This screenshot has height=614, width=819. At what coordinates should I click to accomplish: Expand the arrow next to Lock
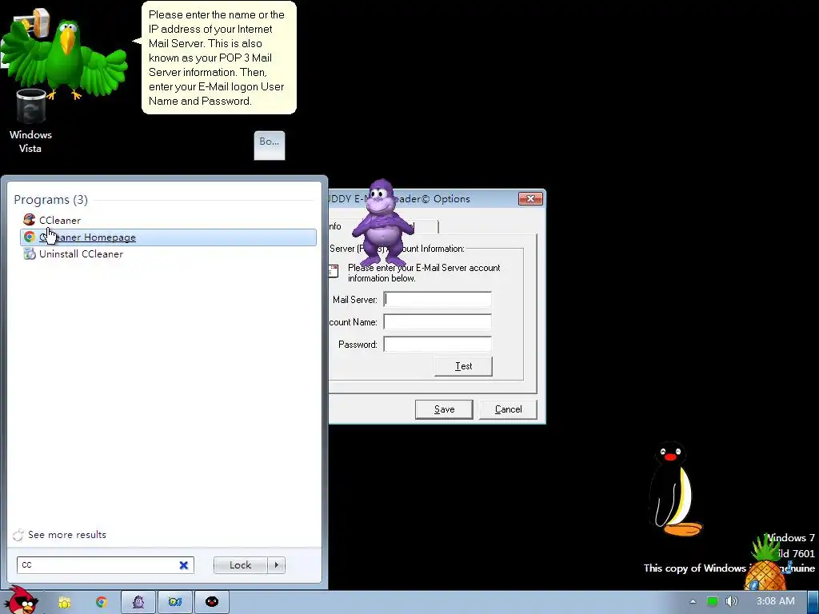(276, 565)
